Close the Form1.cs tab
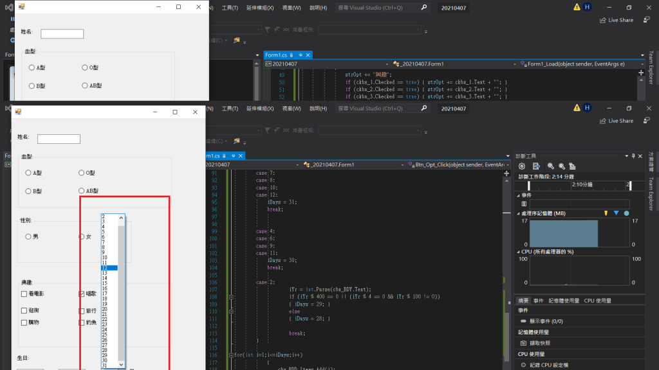The height and width of the screenshot is (370, 659). click(x=308, y=55)
